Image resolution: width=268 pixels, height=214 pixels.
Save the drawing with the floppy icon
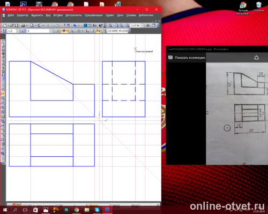(x=17, y=26)
